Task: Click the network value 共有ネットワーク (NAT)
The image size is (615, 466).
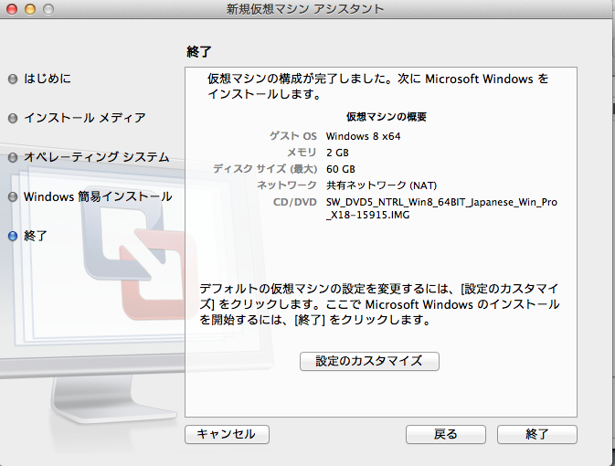Action: point(381,185)
